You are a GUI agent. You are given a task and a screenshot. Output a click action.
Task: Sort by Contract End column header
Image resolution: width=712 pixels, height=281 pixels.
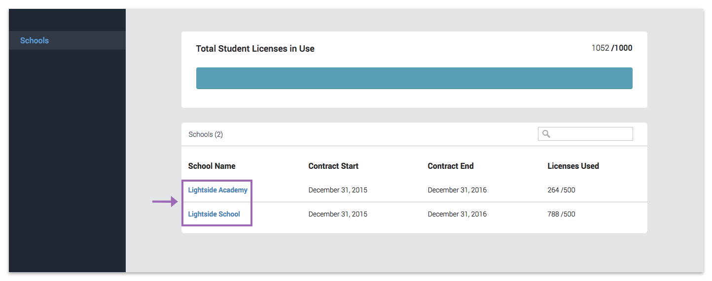[451, 166]
